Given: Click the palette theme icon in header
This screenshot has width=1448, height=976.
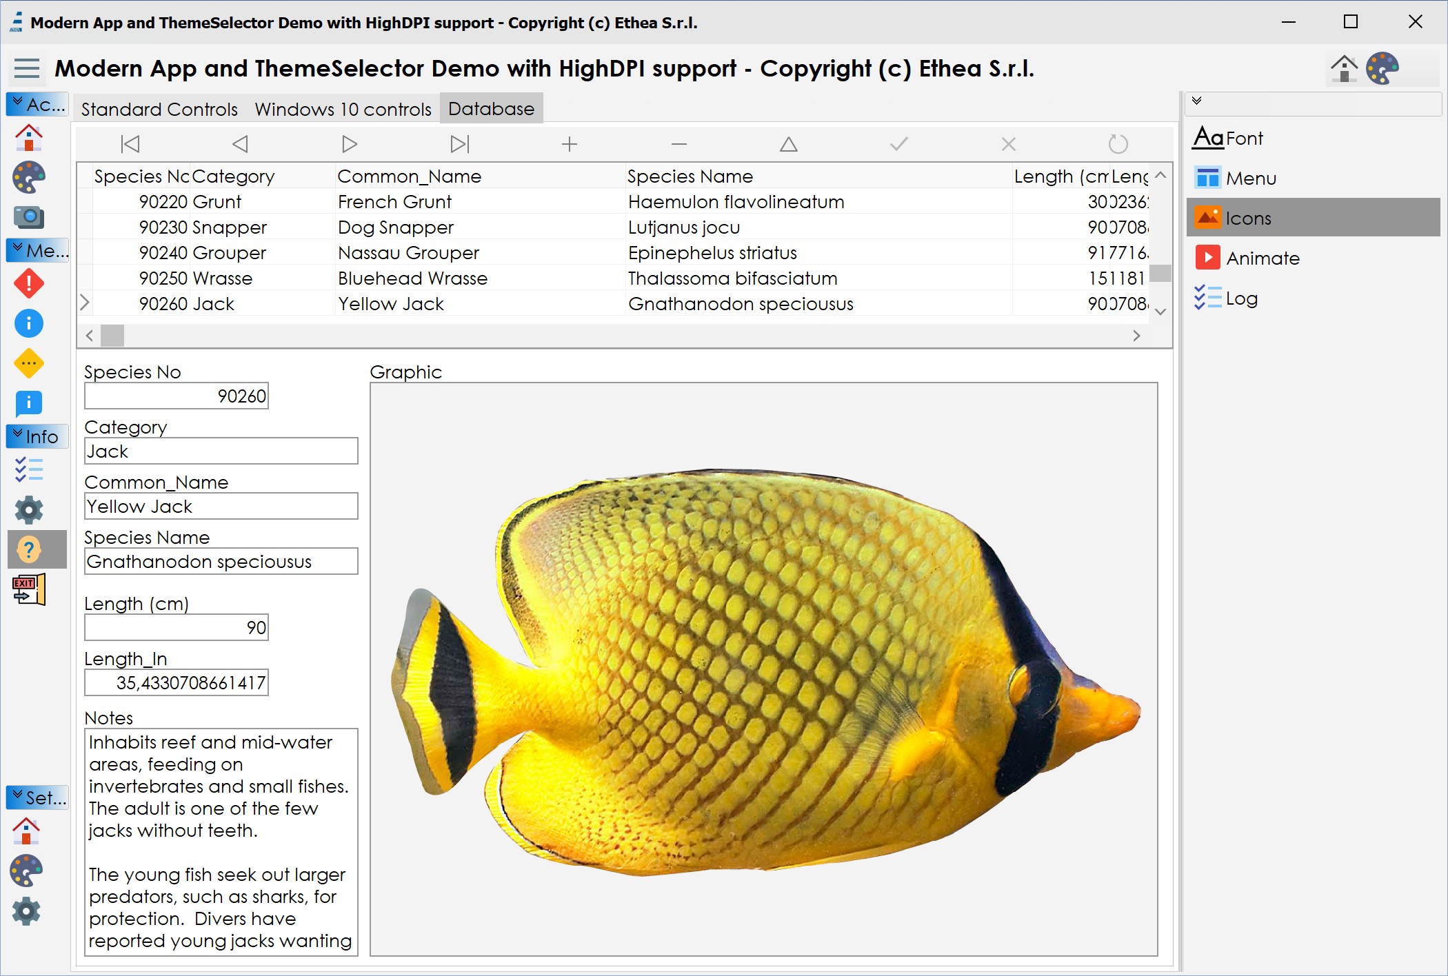Looking at the screenshot, I should (1382, 68).
